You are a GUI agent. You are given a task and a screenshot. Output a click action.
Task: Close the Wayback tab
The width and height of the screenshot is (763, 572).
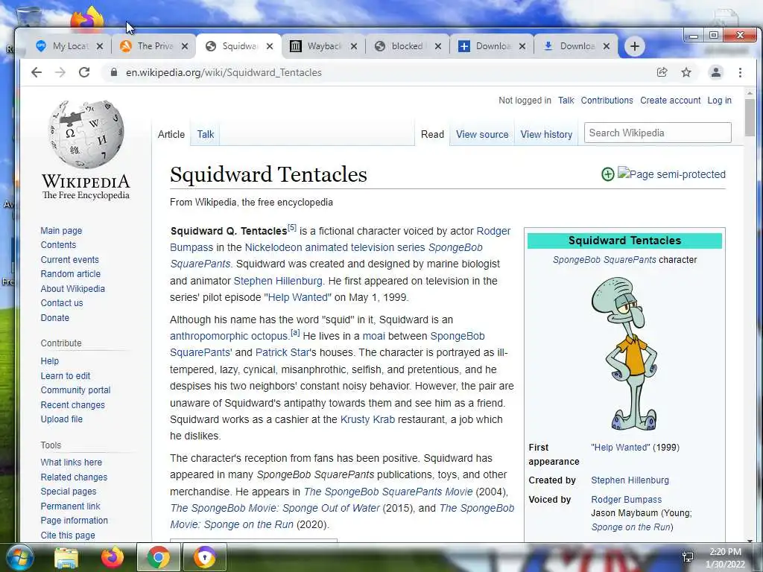tap(354, 46)
